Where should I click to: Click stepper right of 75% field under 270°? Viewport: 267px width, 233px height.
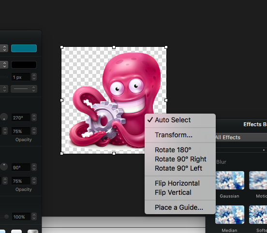pyautogui.click(x=34, y=131)
